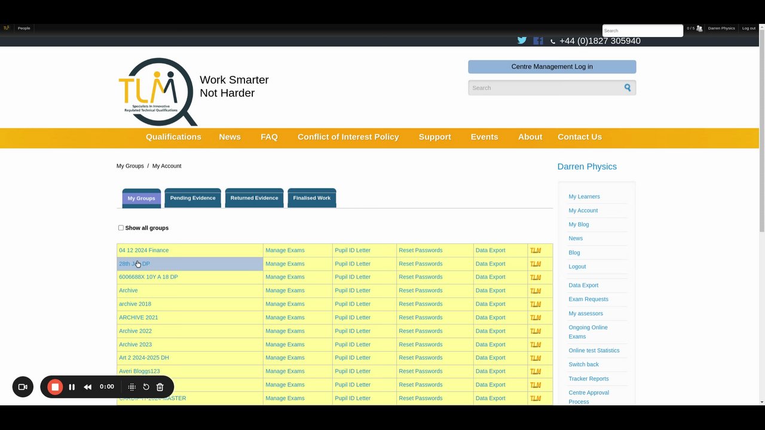Screen dimensions: 765x430
Task: Click the Centre Management Log in button
Action: tap(552, 67)
